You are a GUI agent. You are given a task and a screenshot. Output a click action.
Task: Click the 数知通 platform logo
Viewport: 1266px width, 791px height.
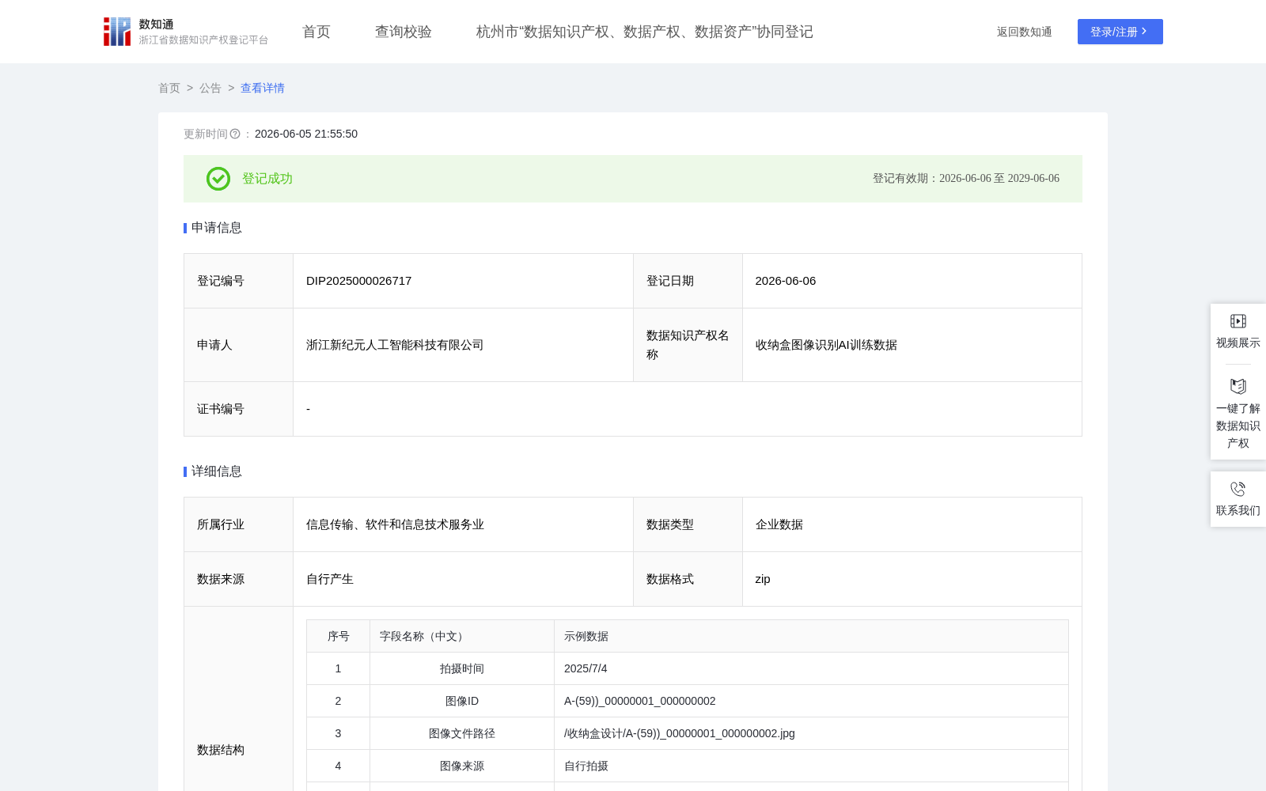(x=186, y=32)
